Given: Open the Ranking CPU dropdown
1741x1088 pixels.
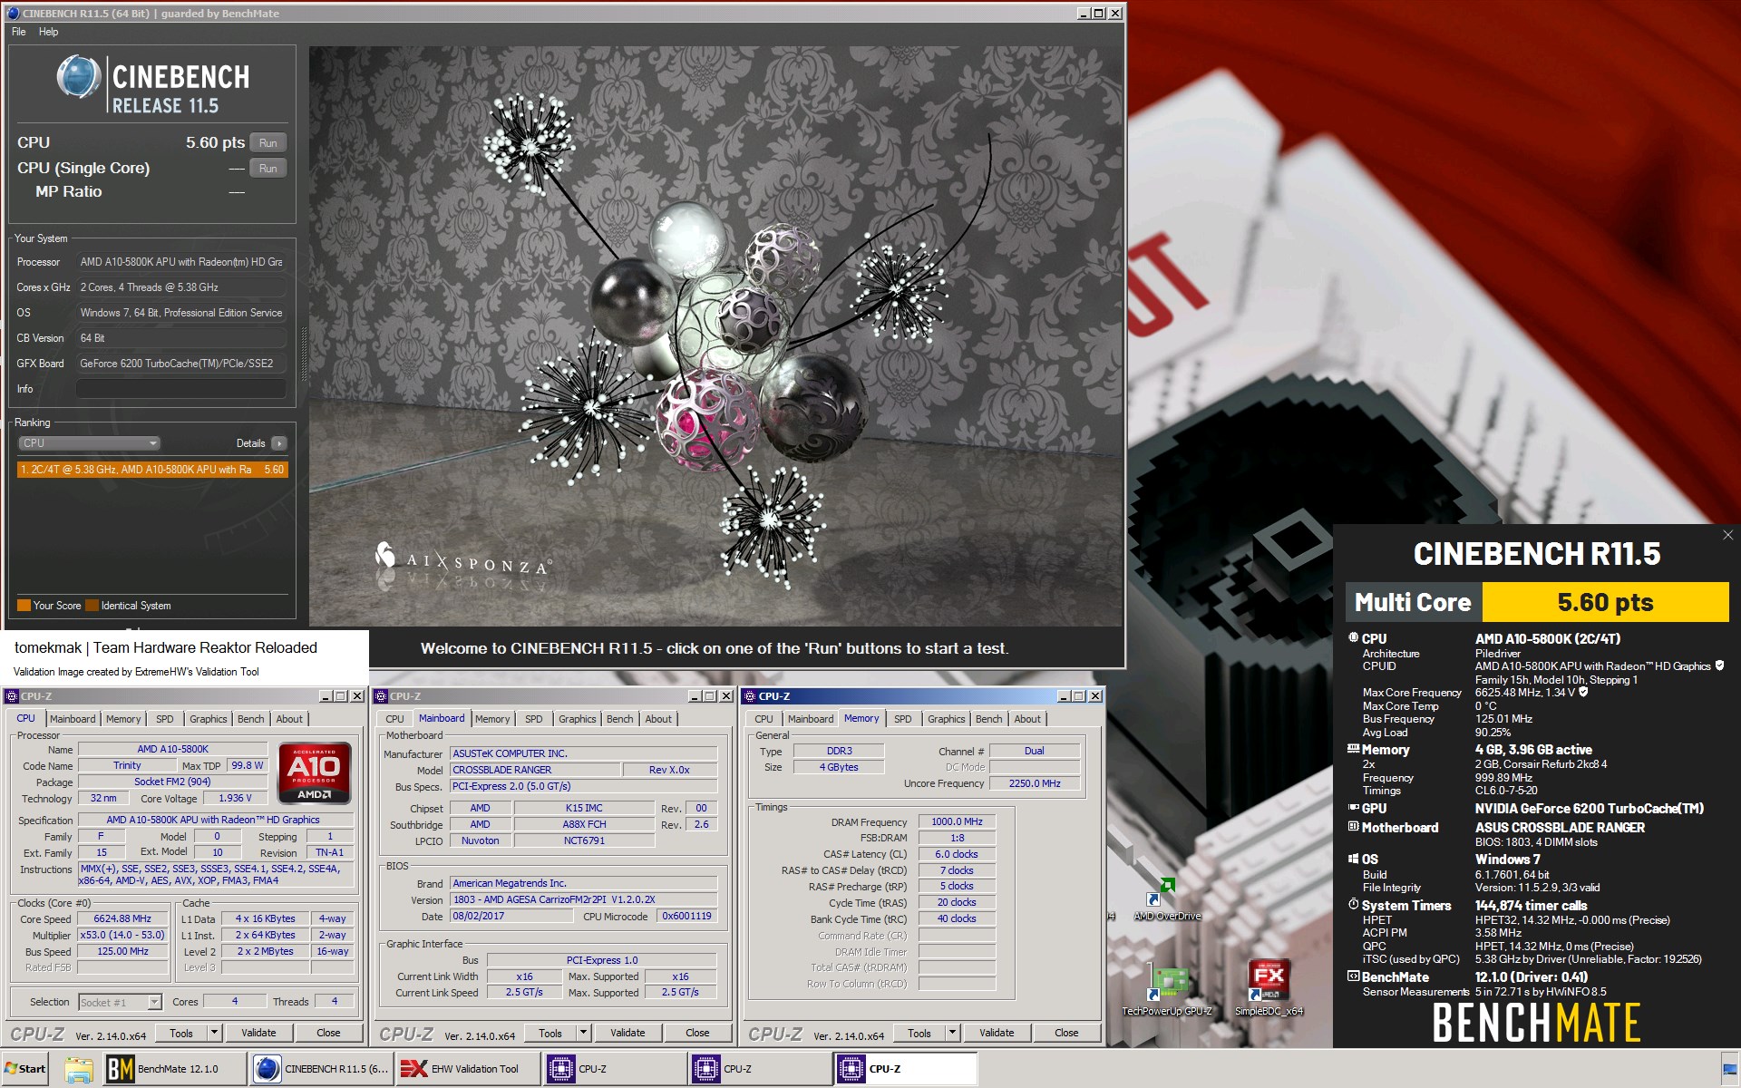Looking at the screenshot, I should (x=89, y=443).
